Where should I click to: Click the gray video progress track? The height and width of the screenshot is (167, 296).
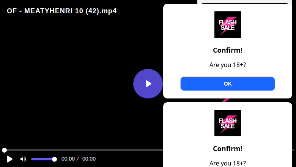pyautogui.click(x=83, y=150)
